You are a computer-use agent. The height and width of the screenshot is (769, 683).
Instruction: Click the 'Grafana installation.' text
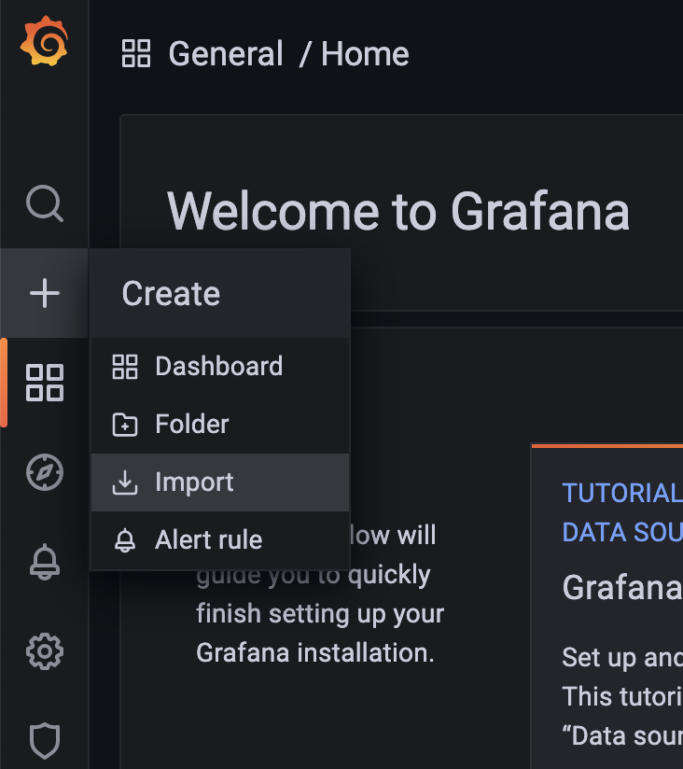point(315,652)
